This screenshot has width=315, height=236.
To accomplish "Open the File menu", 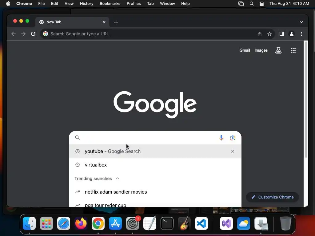I will (x=42, y=3).
